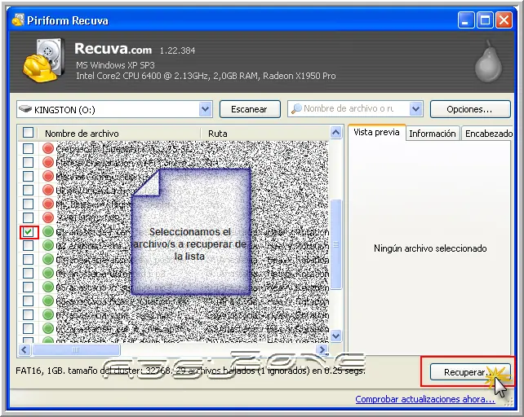Start a scan with the Escanear button
This screenshot has height=417, width=524.
tap(250, 109)
